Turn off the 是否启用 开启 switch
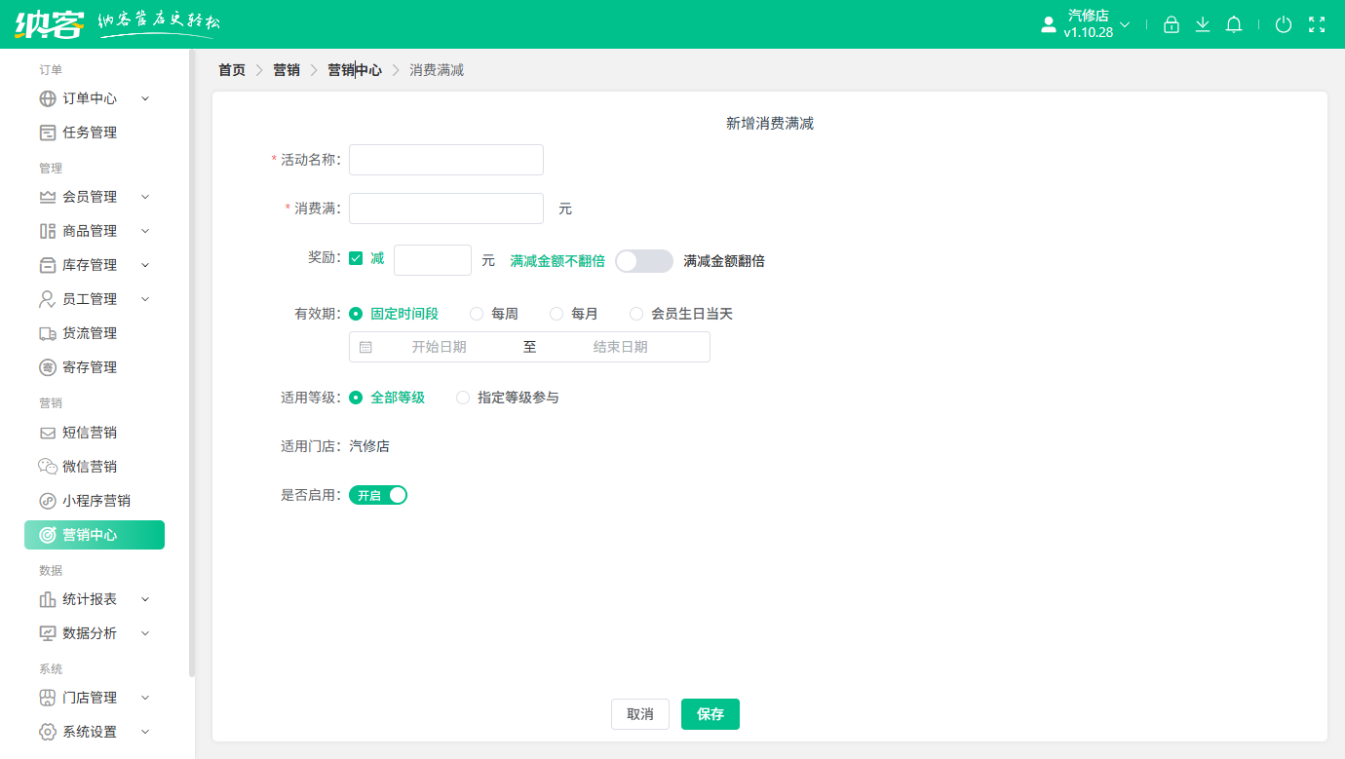Screen dimensions: 1345x759 click(x=377, y=495)
